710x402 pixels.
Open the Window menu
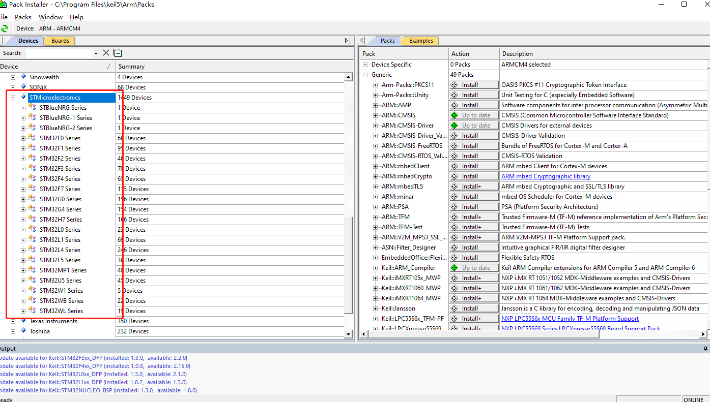coord(50,17)
